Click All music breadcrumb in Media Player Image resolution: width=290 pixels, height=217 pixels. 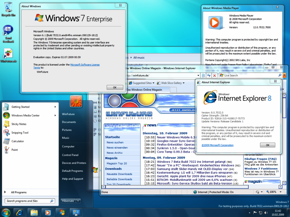tap(139, 58)
